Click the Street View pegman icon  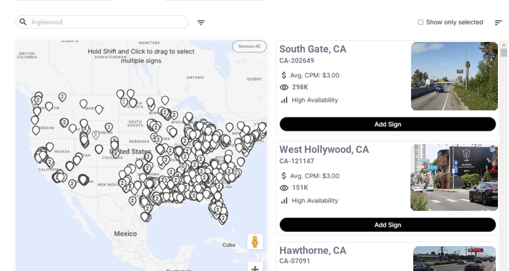tap(254, 242)
